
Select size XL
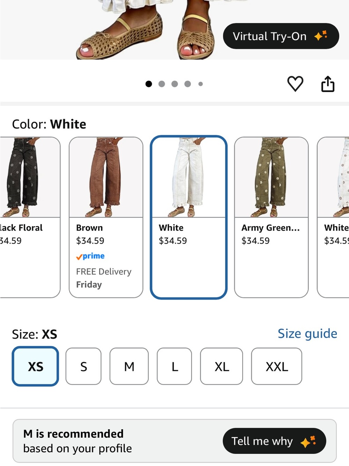tap(221, 366)
